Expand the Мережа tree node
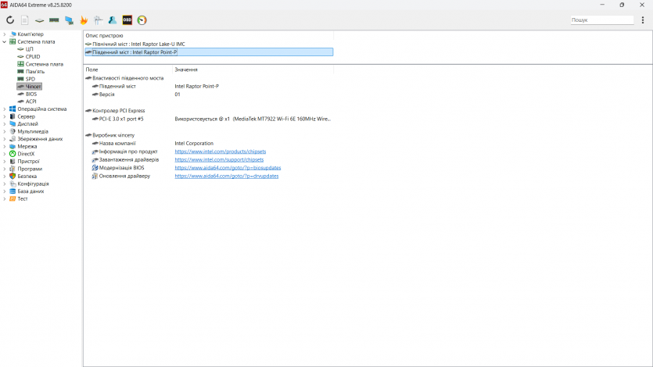Viewport: 653px width, 367px height. coord(5,146)
